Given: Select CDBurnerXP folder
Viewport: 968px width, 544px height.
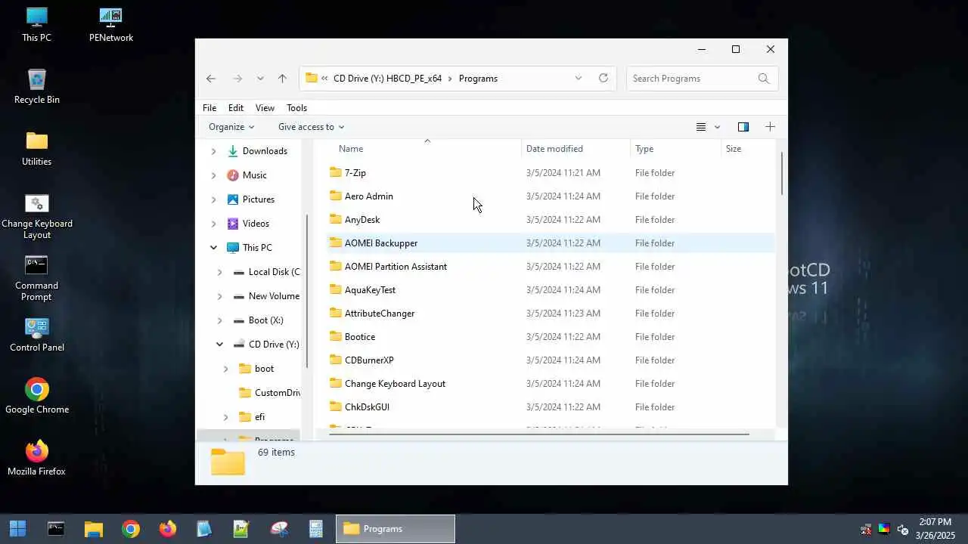Looking at the screenshot, I should point(551,360).
